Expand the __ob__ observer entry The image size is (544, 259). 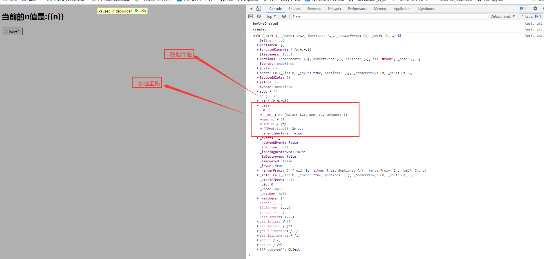261,115
